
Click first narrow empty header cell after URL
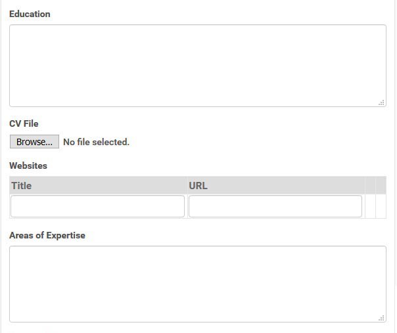pos(369,186)
